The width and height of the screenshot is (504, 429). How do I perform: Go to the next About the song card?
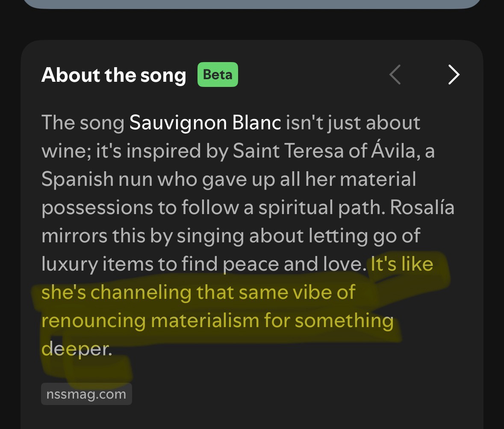coord(454,75)
